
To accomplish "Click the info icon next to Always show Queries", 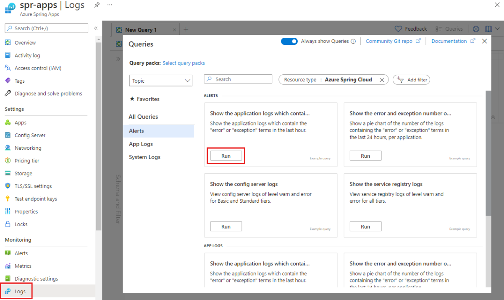I will point(353,41).
